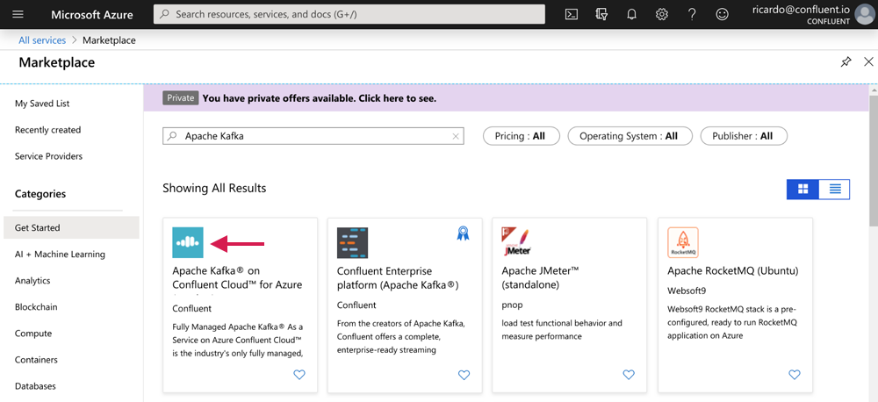878x402 pixels.
Task: Click the Marketplace breadcrumb
Action: 109,40
